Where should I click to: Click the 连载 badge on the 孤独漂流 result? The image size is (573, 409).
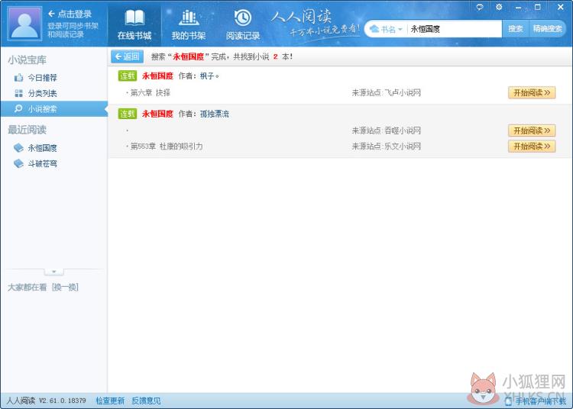[x=128, y=114]
